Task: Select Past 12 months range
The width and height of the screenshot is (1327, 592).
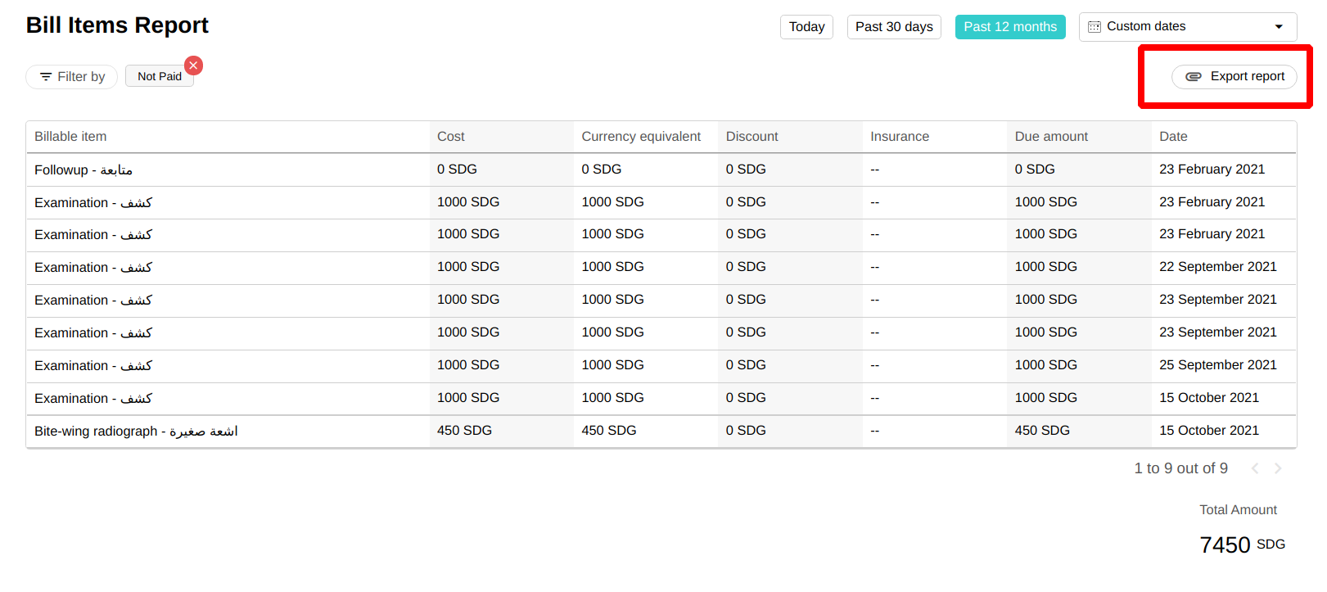Action: click(x=1009, y=27)
